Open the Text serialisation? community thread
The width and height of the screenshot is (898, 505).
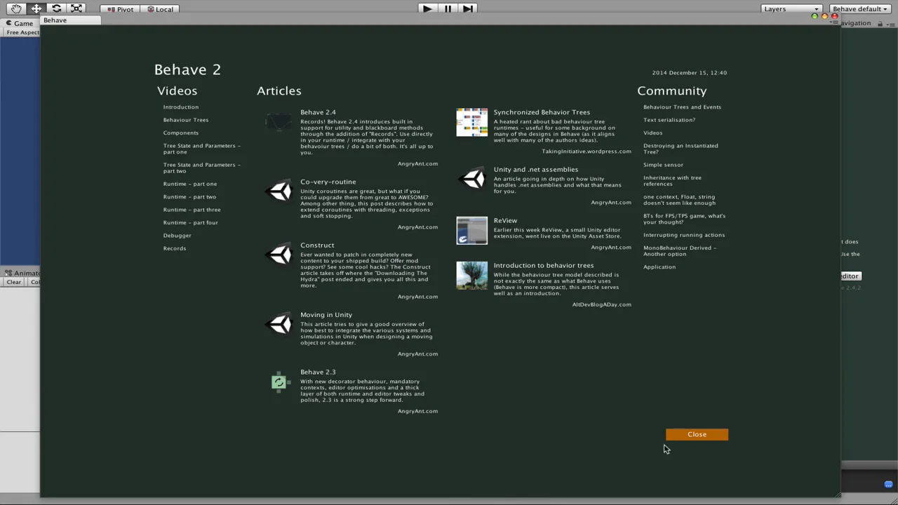pyautogui.click(x=669, y=120)
